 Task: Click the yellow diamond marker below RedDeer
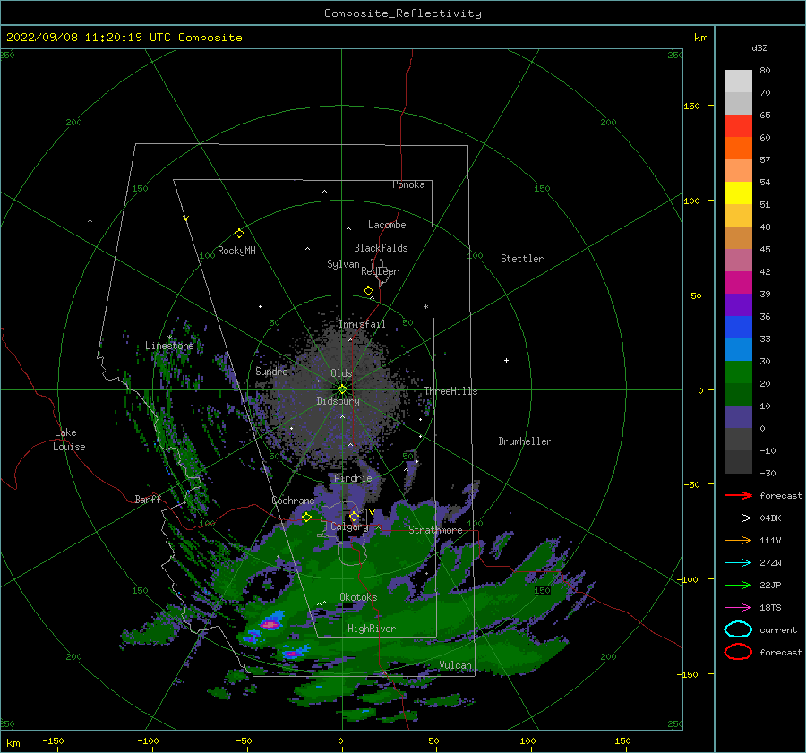368,291
